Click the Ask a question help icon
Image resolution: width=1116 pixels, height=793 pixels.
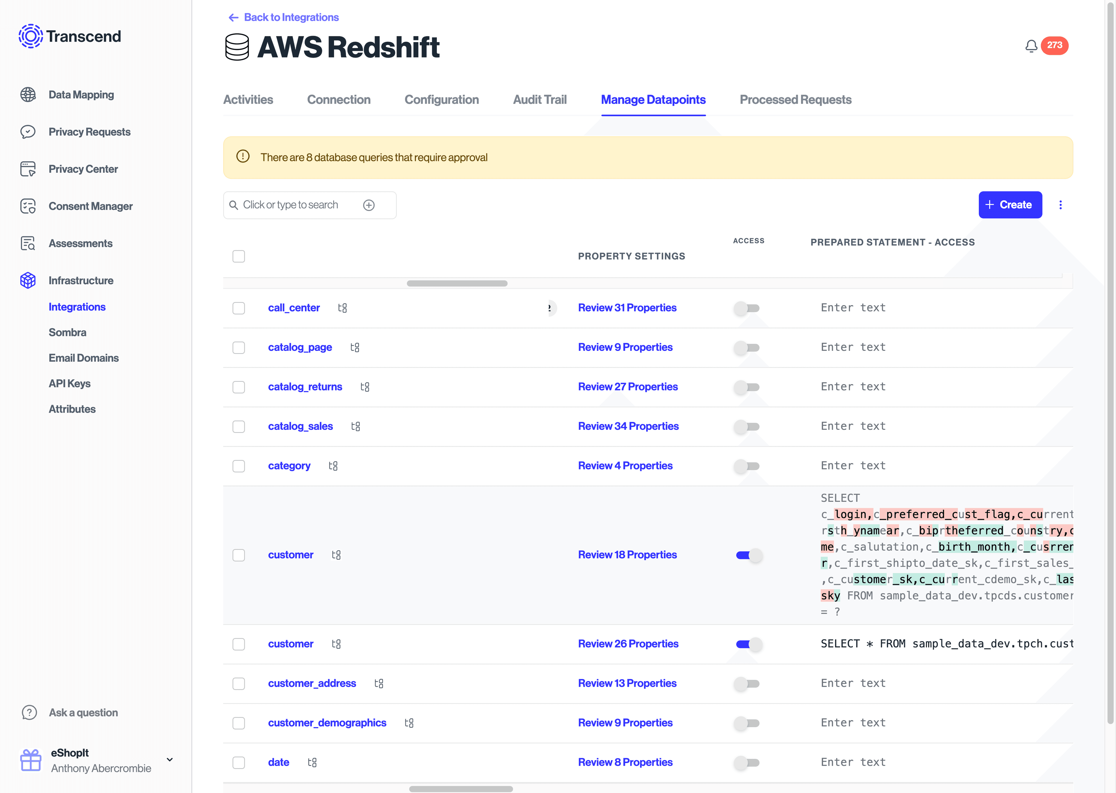pyautogui.click(x=29, y=713)
